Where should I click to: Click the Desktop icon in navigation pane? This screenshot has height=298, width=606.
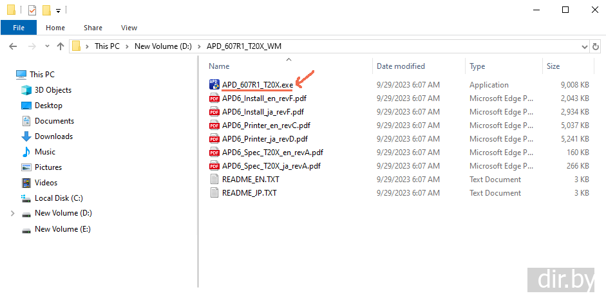26,106
